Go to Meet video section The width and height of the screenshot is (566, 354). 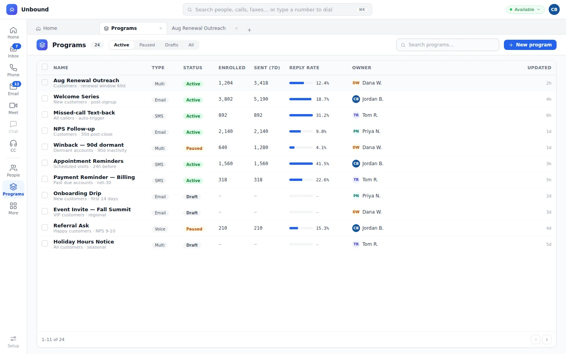13,108
